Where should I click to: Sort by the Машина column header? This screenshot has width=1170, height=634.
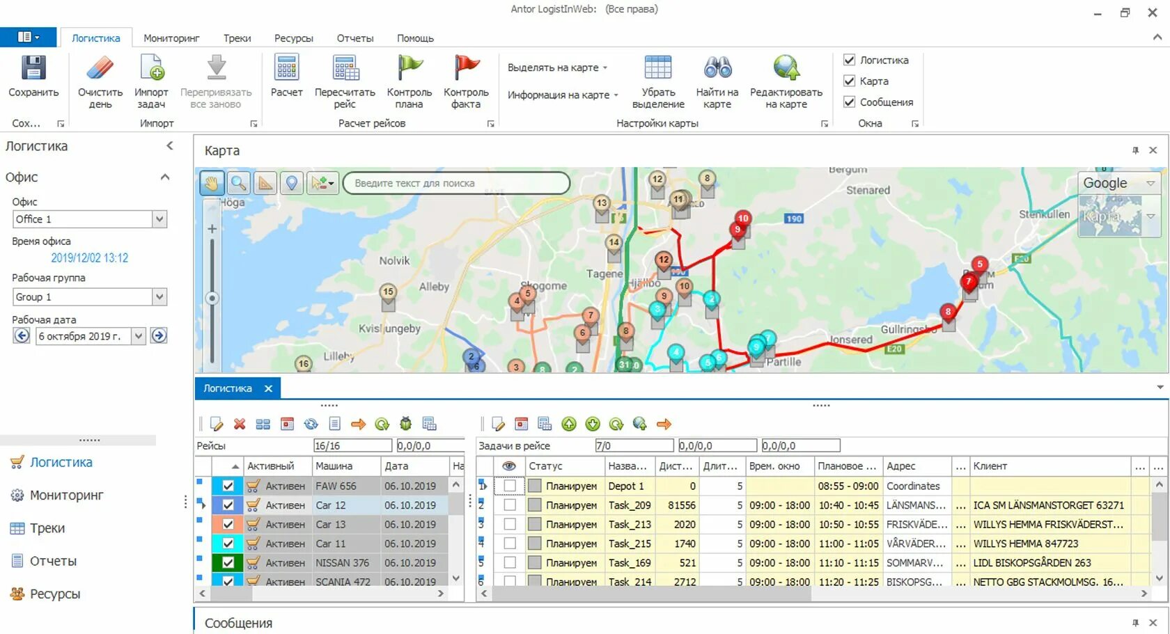346,466
